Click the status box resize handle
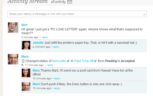Viewport: 153px width, 96px height. [144, 15]
